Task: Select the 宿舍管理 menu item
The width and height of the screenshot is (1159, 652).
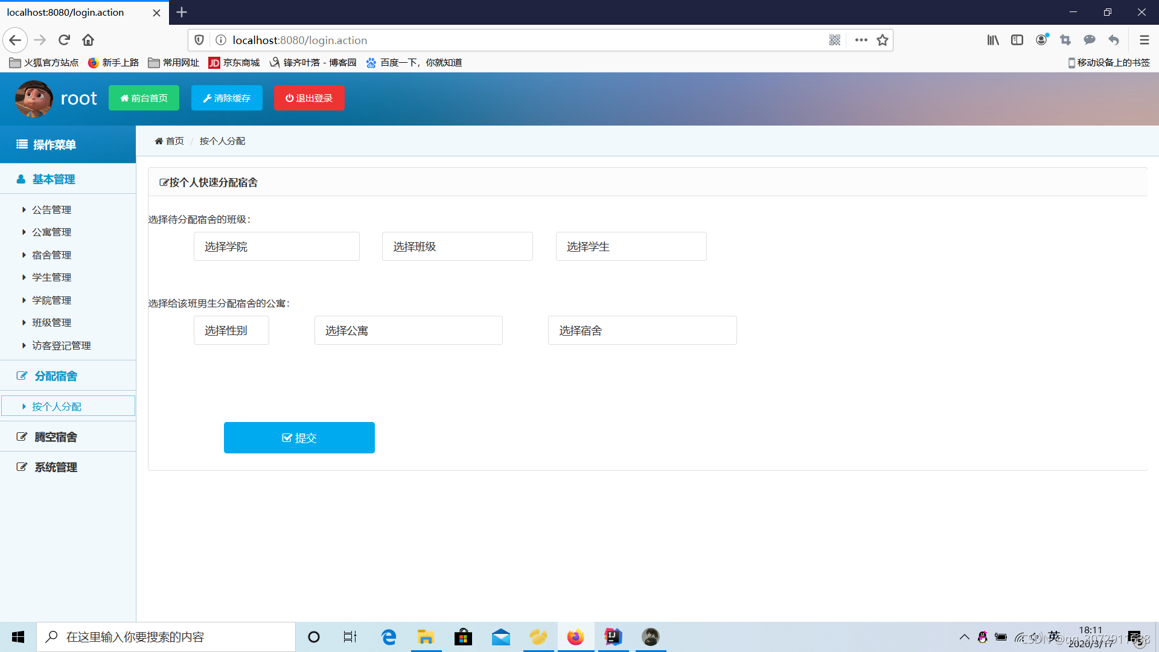Action: pyautogui.click(x=52, y=255)
